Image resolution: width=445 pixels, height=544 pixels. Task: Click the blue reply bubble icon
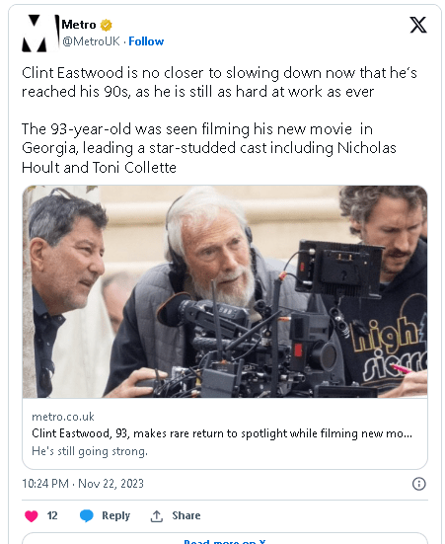tap(87, 516)
